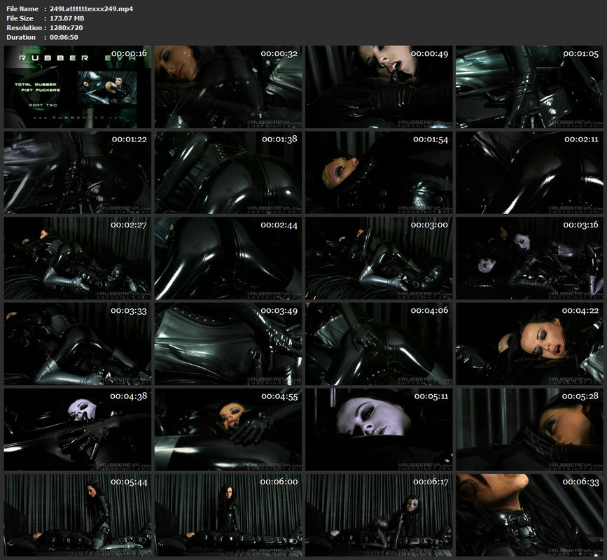
Task: Click the file name ending in 249.mp4
Action: coord(91,9)
